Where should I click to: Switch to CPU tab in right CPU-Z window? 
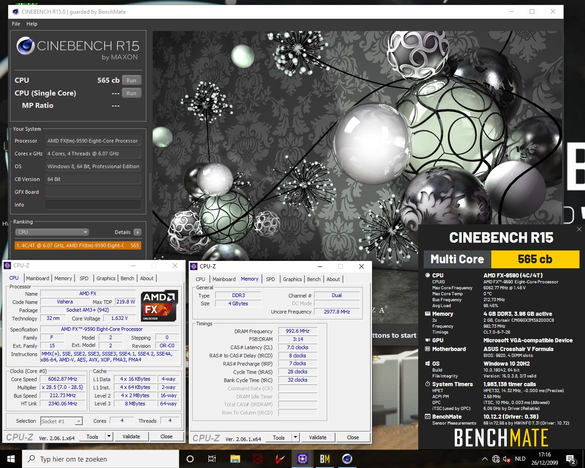[x=201, y=279]
